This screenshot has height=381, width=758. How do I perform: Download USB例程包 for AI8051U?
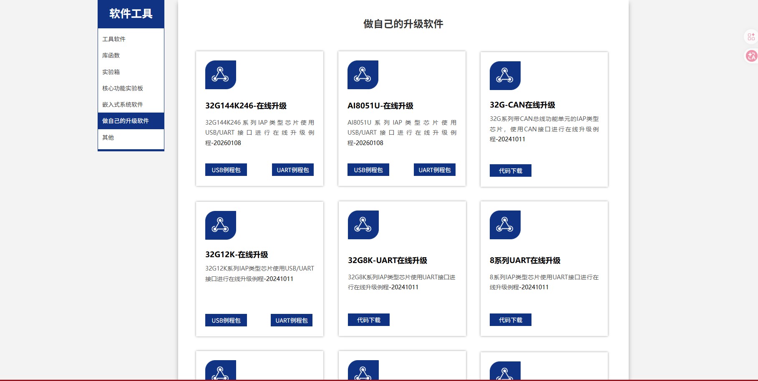[x=368, y=170]
